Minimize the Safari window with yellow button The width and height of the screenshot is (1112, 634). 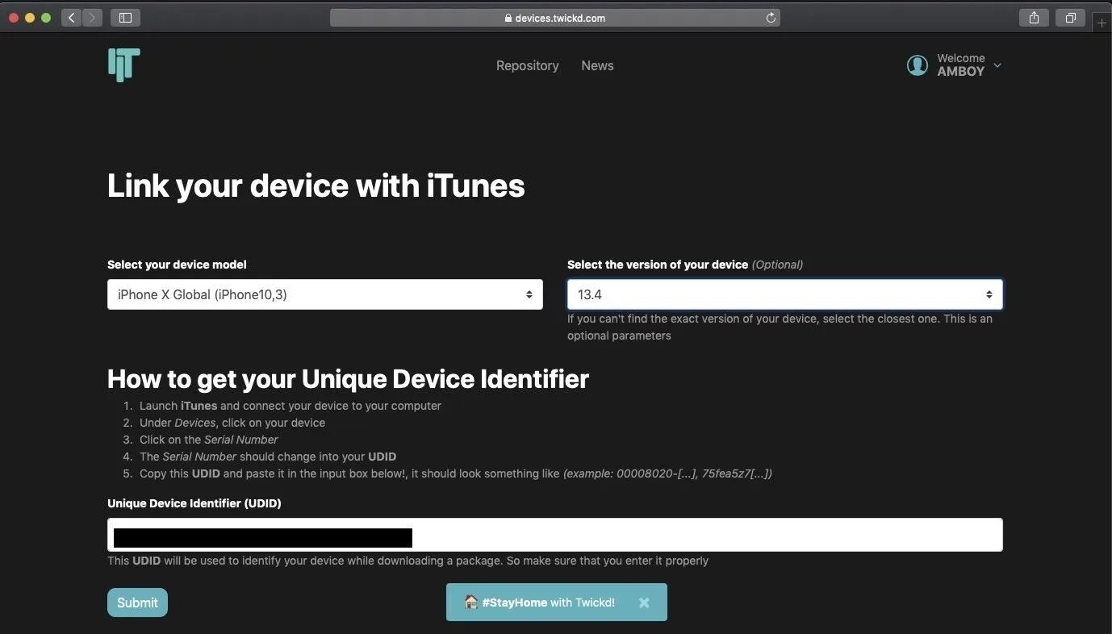[30, 18]
